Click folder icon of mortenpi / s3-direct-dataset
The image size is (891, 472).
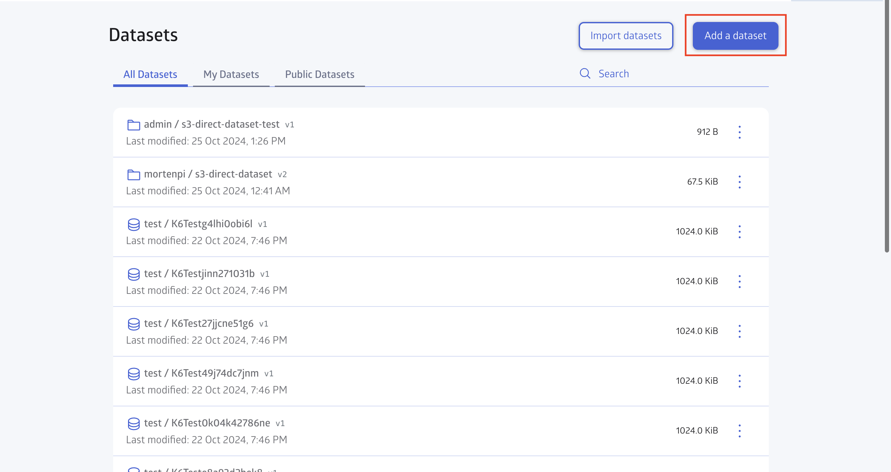(134, 175)
